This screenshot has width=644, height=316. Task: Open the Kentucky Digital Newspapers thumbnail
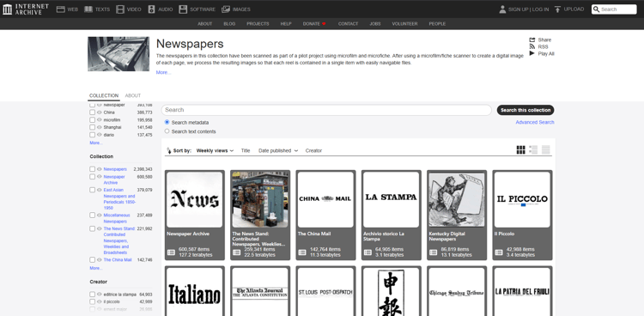pyautogui.click(x=457, y=200)
